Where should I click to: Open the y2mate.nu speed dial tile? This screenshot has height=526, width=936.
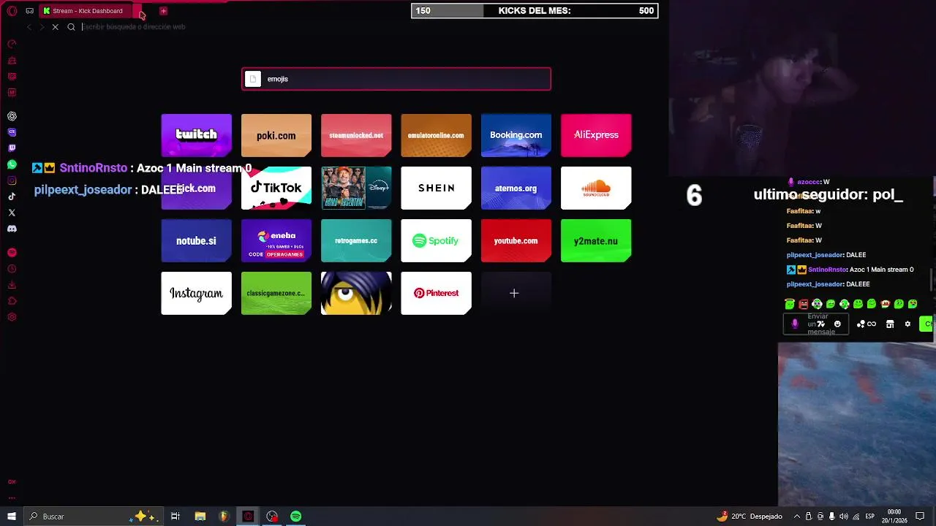click(596, 240)
